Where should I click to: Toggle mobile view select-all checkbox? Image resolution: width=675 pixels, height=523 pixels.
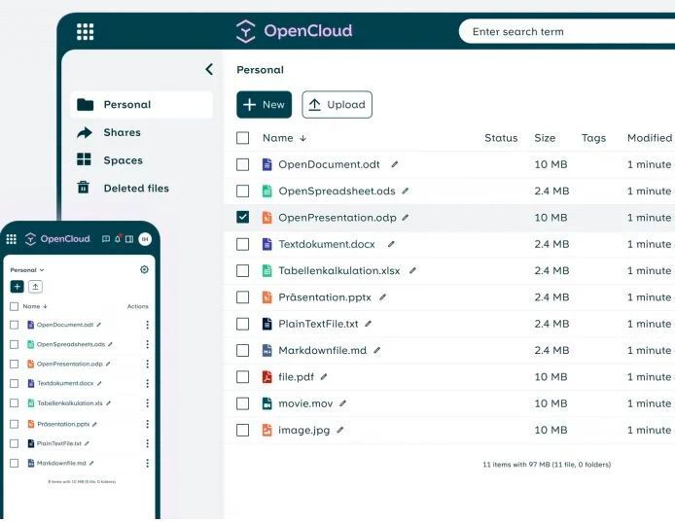tap(14, 306)
